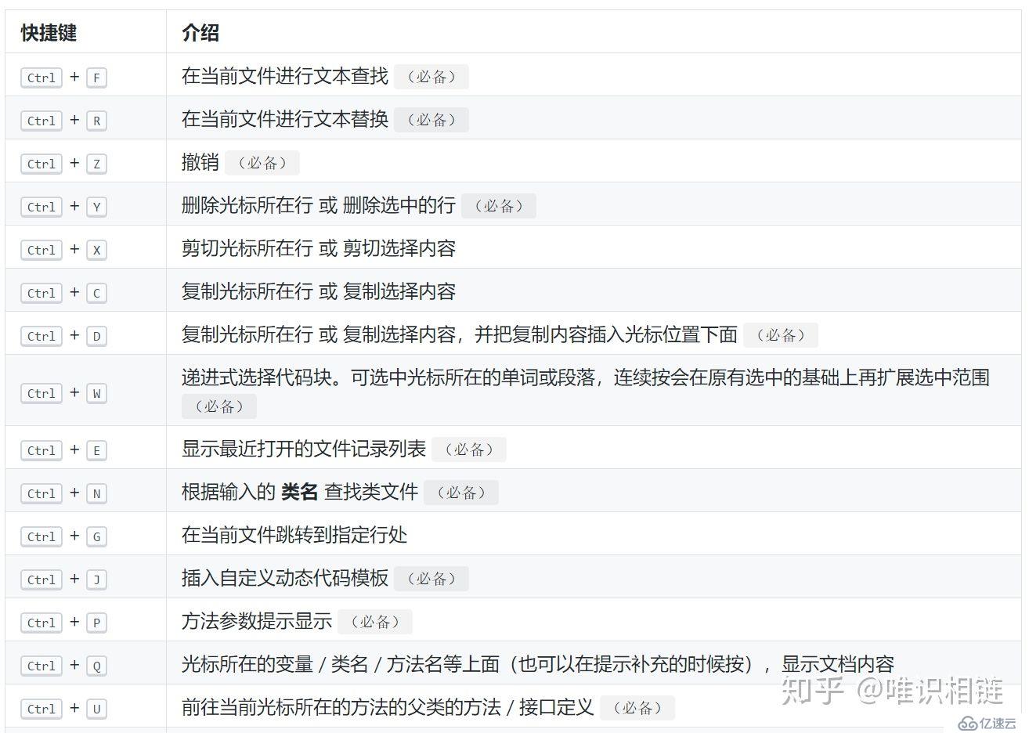Screen dimensions: 1029x733
Task: Click the E keycap
Action: click(96, 450)
